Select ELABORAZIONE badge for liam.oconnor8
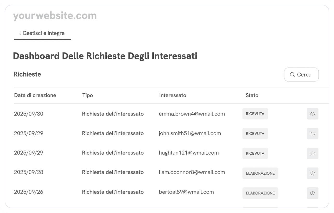Viewport: 334px width, 213px height. coord(260,173)
